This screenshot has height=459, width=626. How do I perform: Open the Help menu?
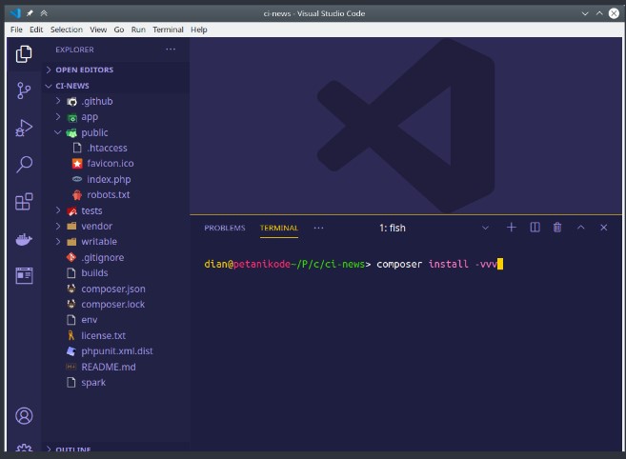pyautogui.click(x=198, y=30)
